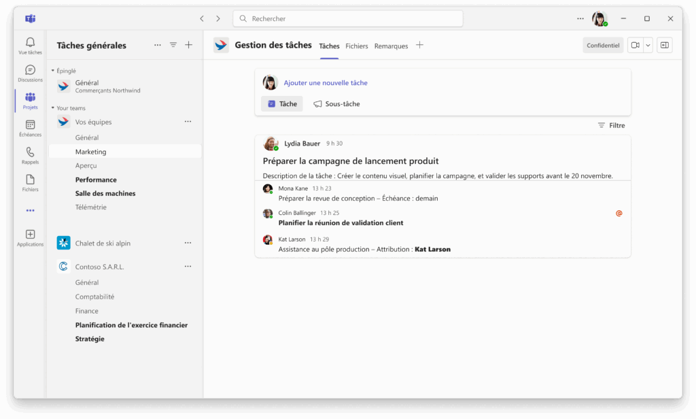Image resolution: width=696 pixels, height=419 pixels.
Task: Click your avatar in the new task box
Action: [x=270, y=83]
